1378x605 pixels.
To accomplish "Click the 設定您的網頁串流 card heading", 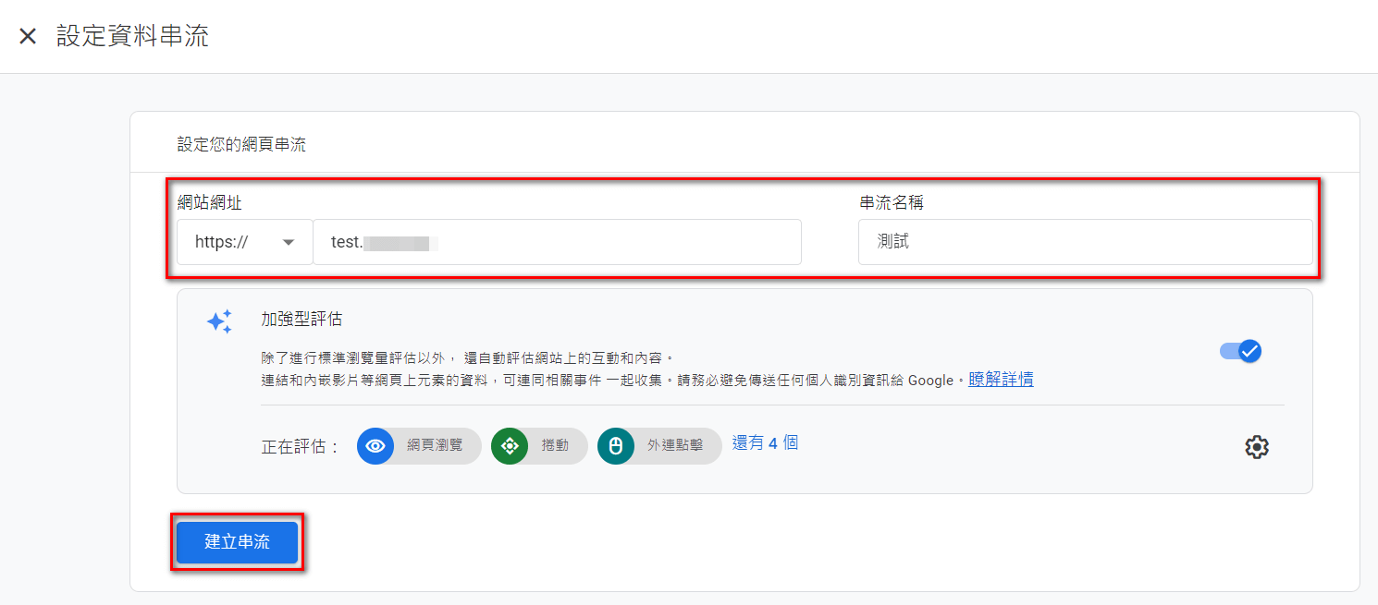I will (x=241, y=145).
